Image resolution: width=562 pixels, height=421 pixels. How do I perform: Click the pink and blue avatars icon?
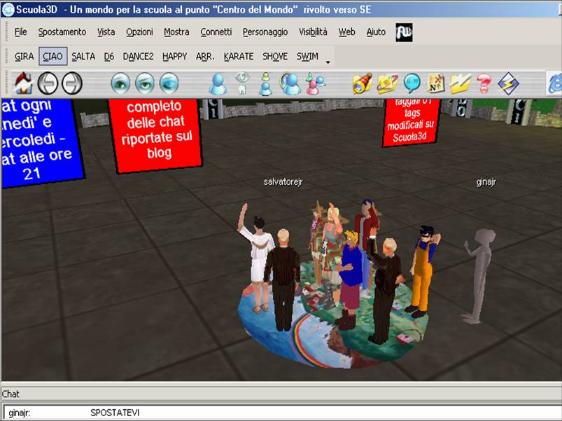(315, 84)
